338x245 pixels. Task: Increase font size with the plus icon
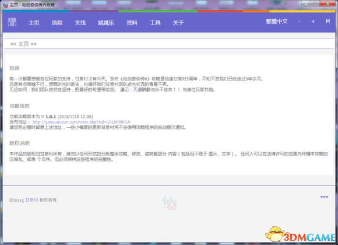click(313, 22)
